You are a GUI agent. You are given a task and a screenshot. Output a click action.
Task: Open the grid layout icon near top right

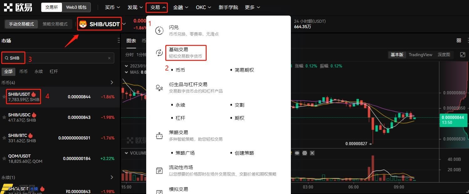(459, 40)
